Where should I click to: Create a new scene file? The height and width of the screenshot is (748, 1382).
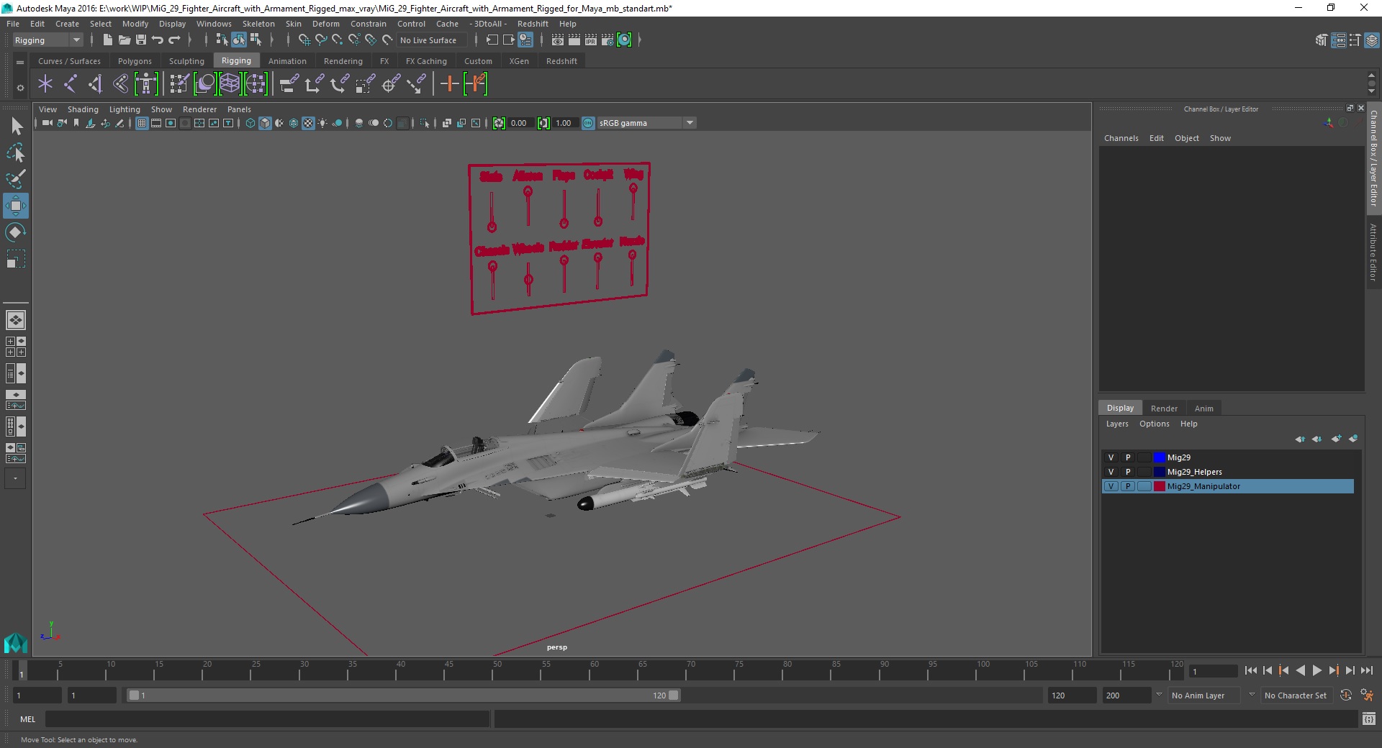(x=107, y=40)
